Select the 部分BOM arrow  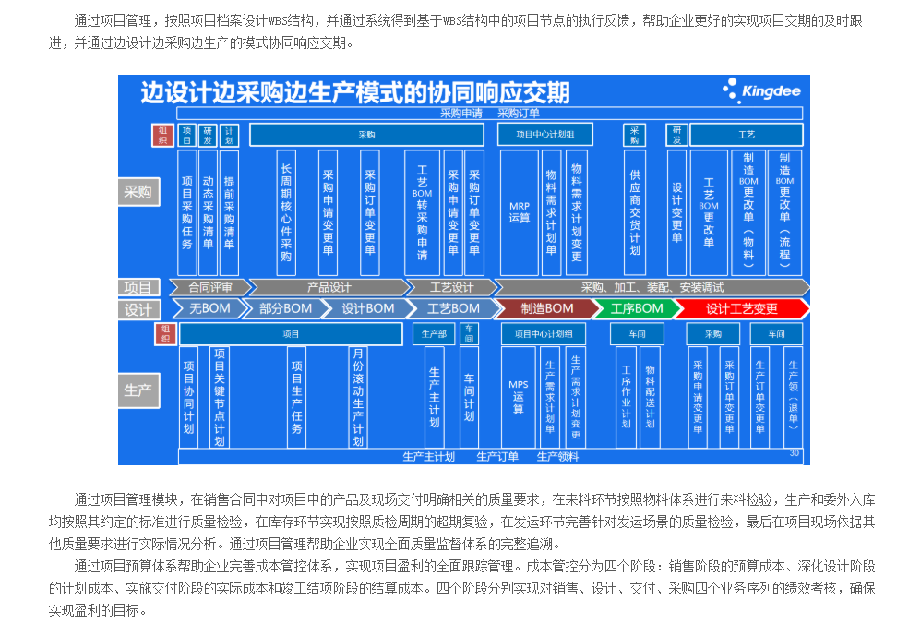coord(284,308)
